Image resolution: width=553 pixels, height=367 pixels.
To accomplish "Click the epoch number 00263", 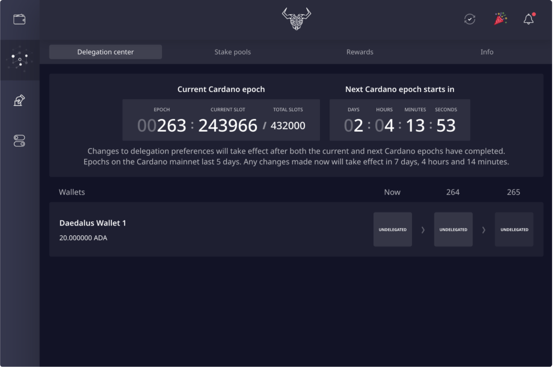I will click(162, 125).
